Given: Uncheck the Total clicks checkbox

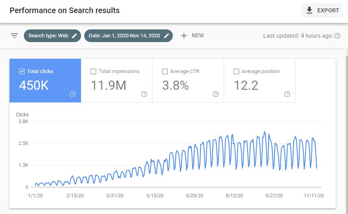Looking at the screenshot, I should tap(22, 71).
